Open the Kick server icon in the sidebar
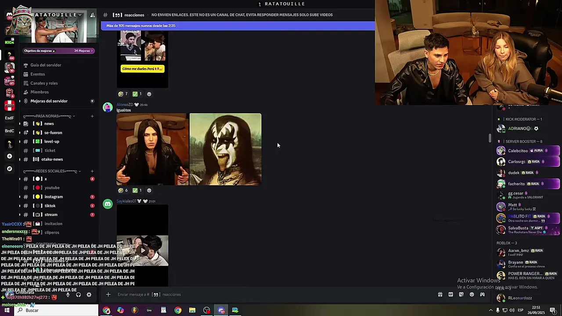The width and height of the screenshot is (562, 316). [x=9, y=42]
